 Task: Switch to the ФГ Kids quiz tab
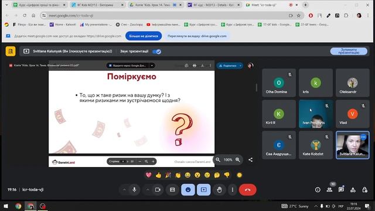98,5
